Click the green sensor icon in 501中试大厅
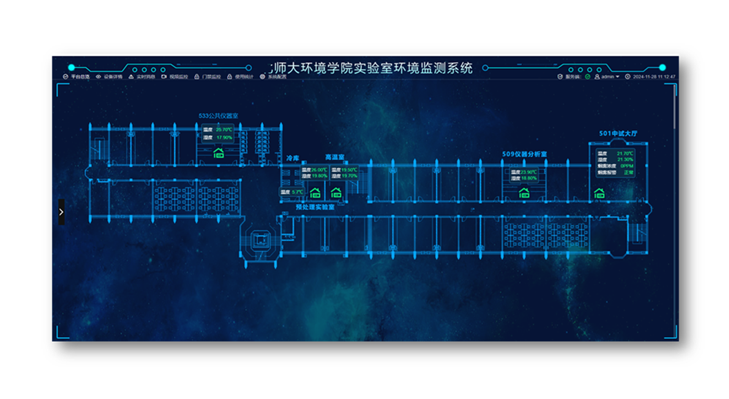The image size is (729, 399). click(x=599, y=193)
